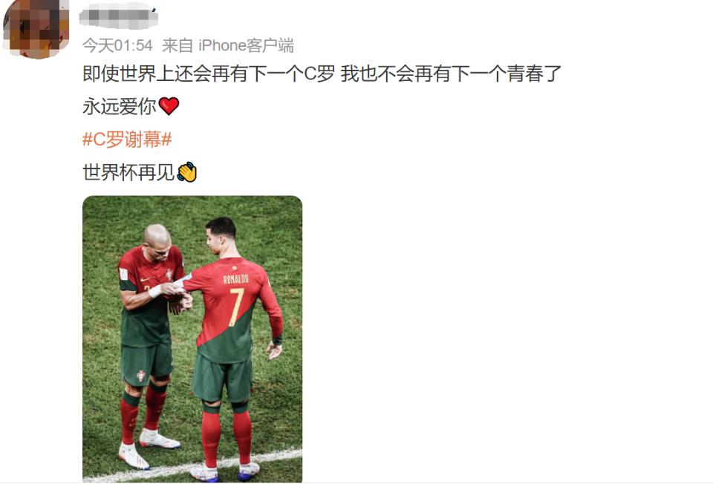The image size is (713, 484).
Task: Click the blurred username beside avatar
Action: pos(118,16)
